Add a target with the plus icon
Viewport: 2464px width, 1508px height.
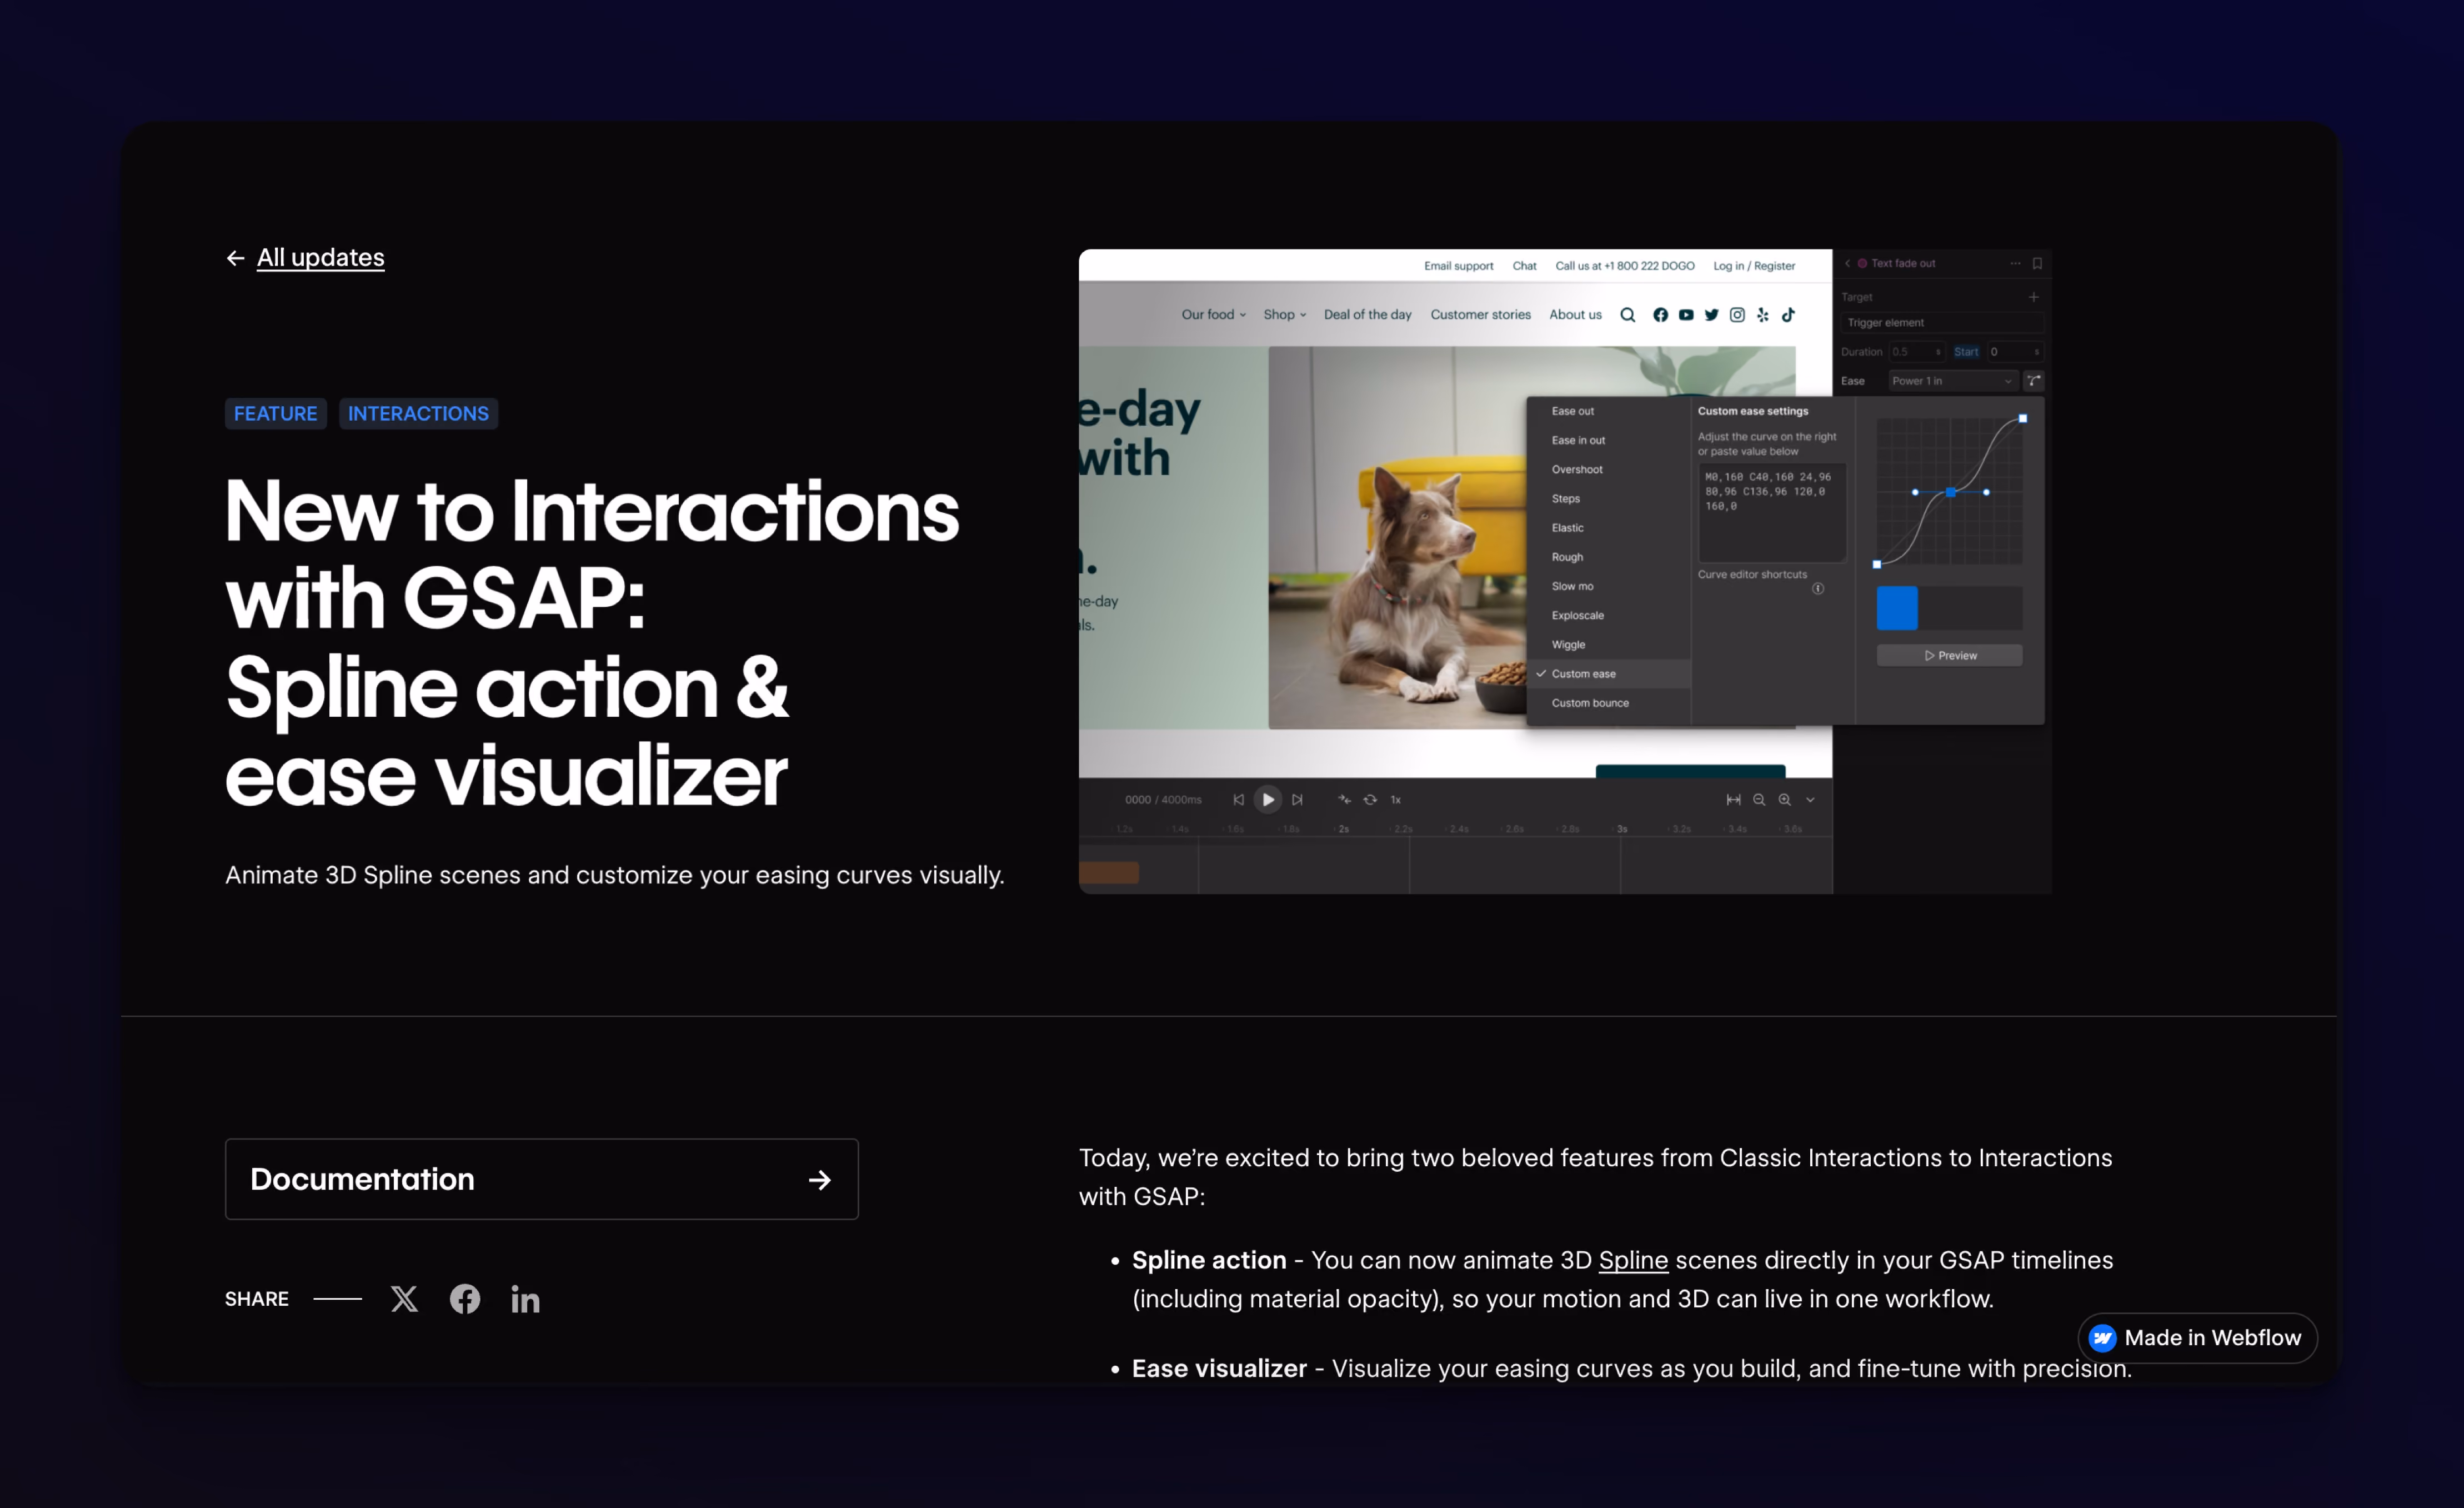2033,297
